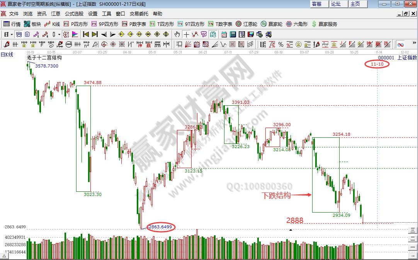Open the 赢家服务 dollar-sign service icon
Image resolution: width=418 pixels, height=260 pixels.
[x=324, y=24]
